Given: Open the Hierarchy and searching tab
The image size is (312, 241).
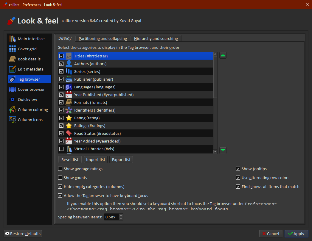Looking at the screenshot, I should pyautogui.click(x=156, y=38).
